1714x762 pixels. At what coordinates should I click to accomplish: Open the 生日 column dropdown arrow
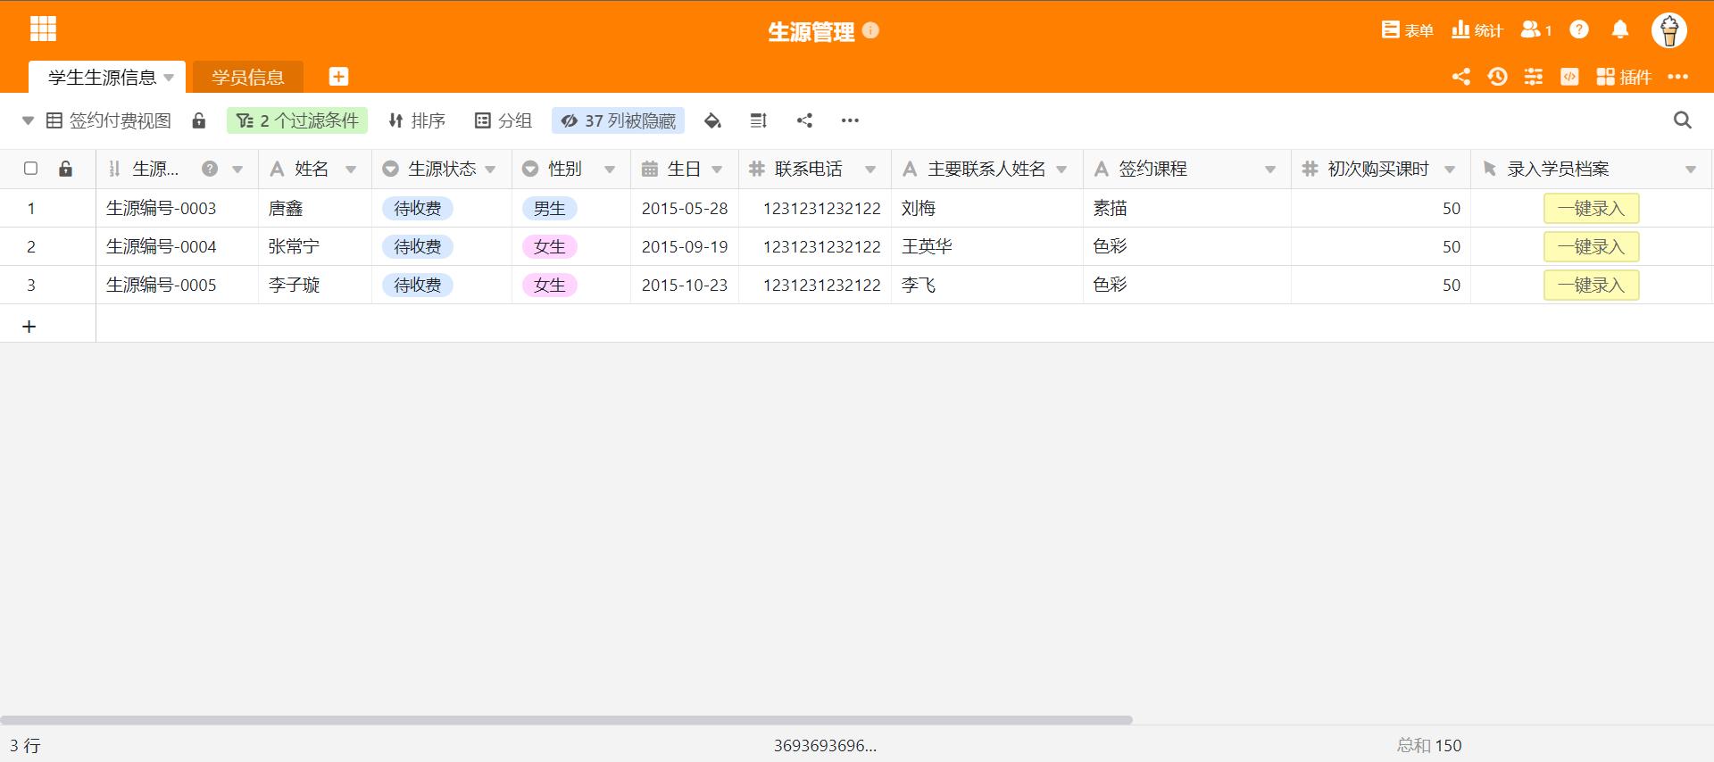tap(717, 170)
